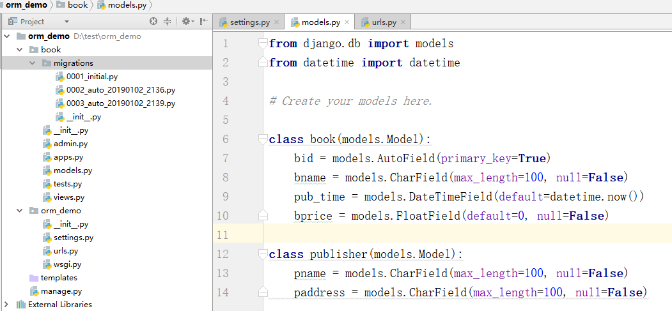The image size is (672, 311).
Task: Select the models.py editor tab
Action: (x=320, y=22)
